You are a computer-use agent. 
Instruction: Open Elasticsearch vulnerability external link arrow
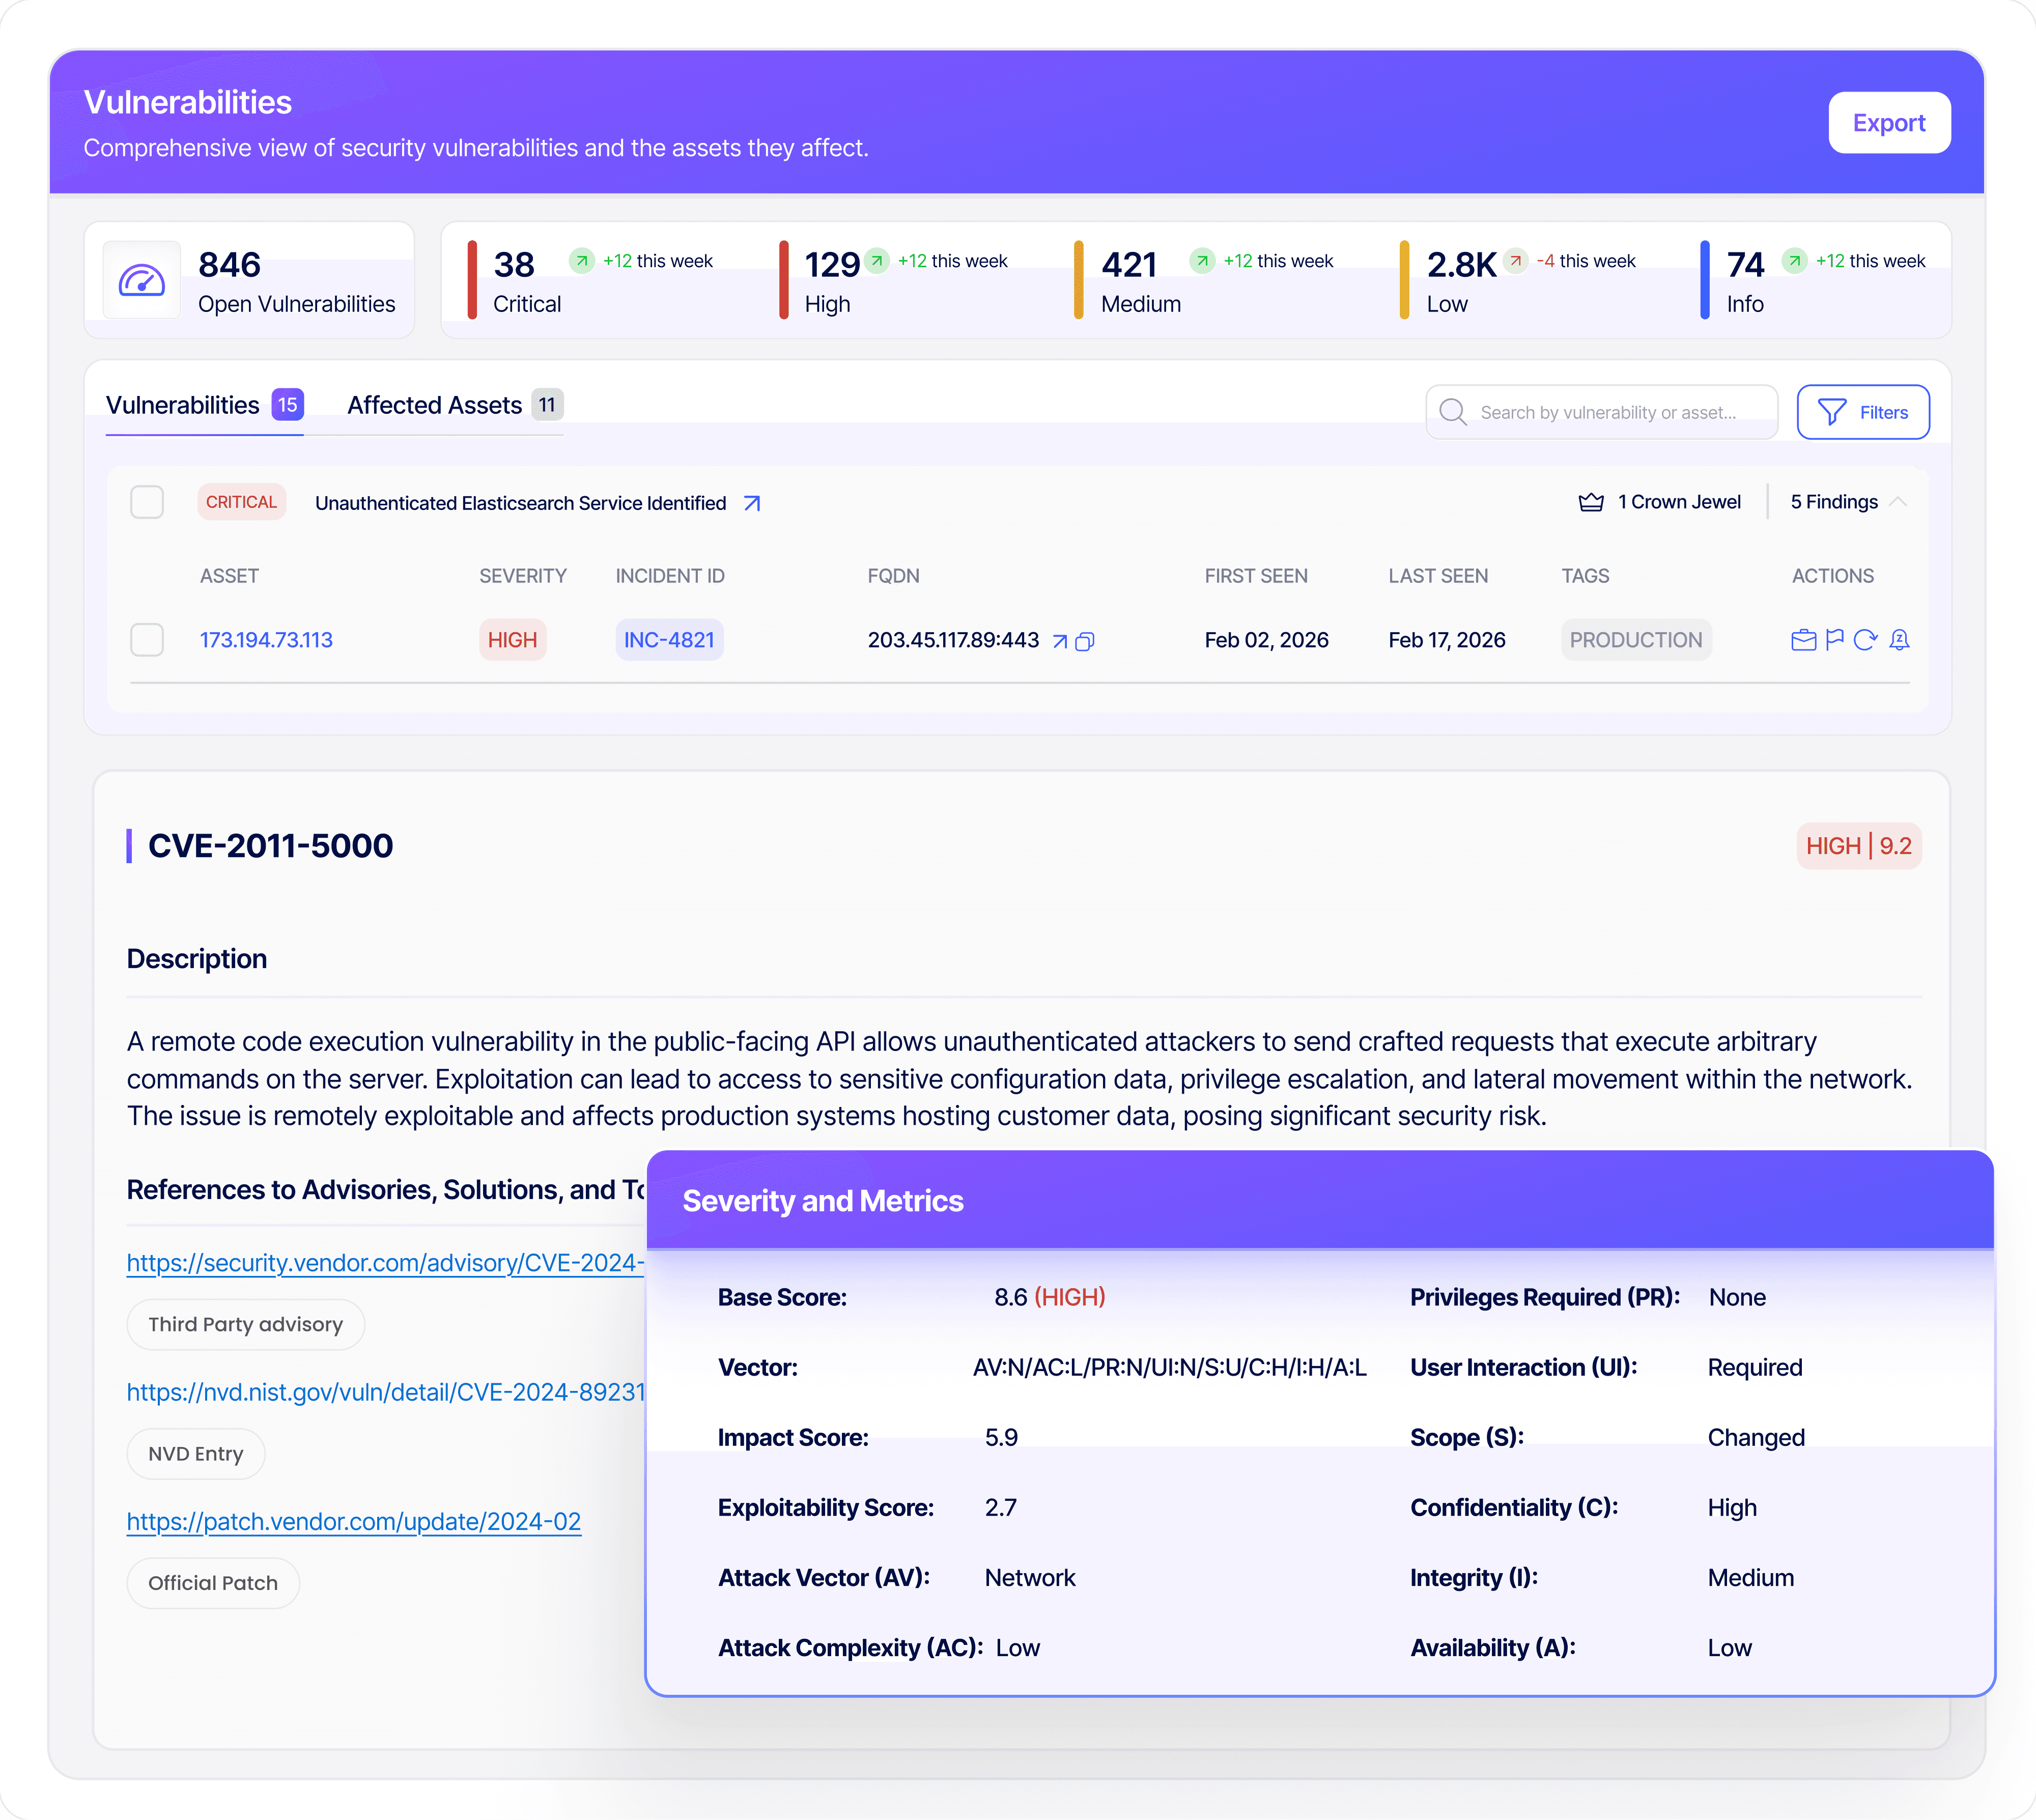[752, 504]
